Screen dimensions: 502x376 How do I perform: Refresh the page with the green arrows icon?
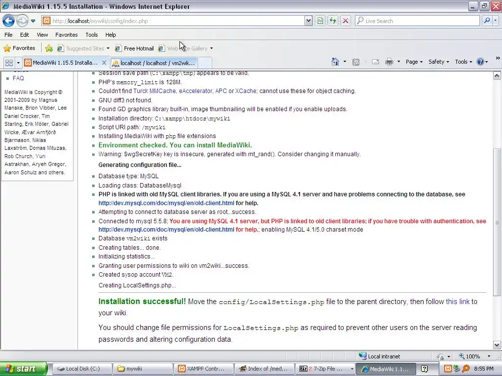(x=333, y=21)
